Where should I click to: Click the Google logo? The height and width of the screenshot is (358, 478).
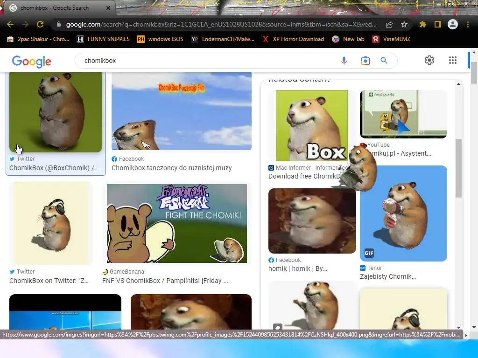point(32,61)
